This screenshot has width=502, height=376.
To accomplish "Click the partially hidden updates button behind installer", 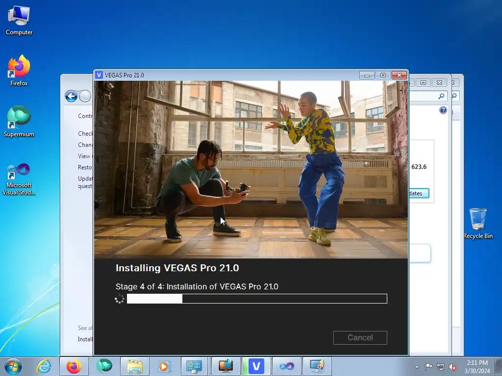I will pos(419,193).
